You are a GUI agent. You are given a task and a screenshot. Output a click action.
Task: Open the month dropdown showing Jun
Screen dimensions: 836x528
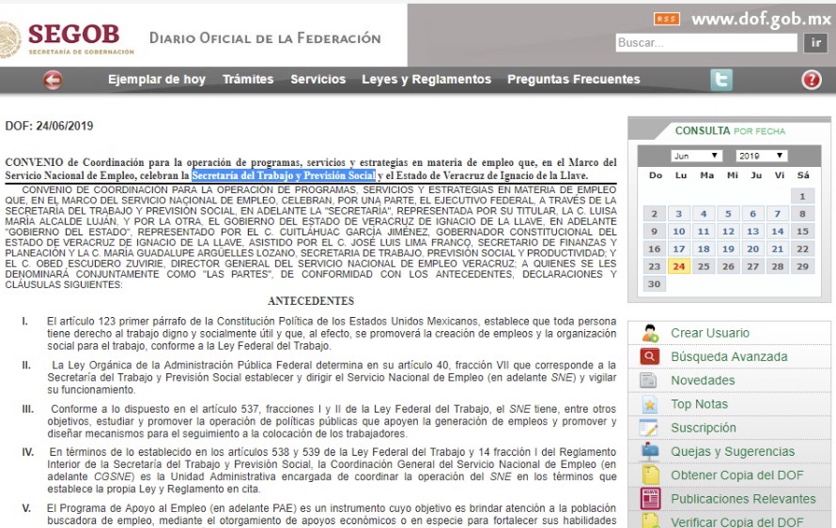point(696,156)
